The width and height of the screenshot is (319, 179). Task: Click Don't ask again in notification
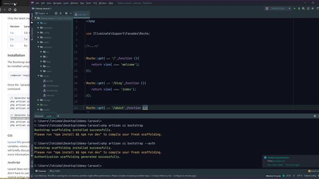coord(293,165)
